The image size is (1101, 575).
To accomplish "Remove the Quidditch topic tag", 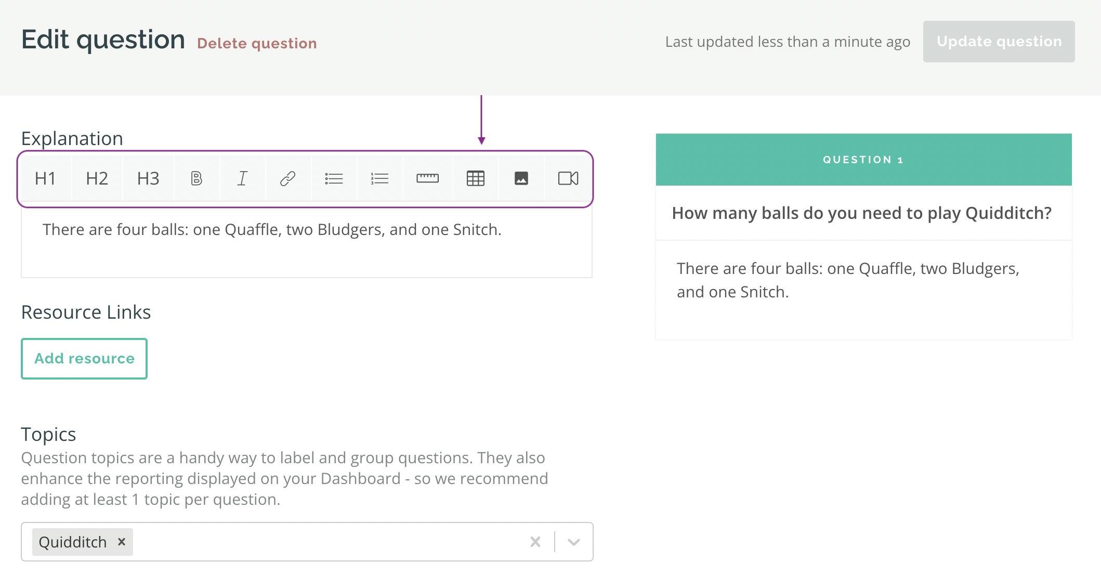I will [x=122, y=542].
